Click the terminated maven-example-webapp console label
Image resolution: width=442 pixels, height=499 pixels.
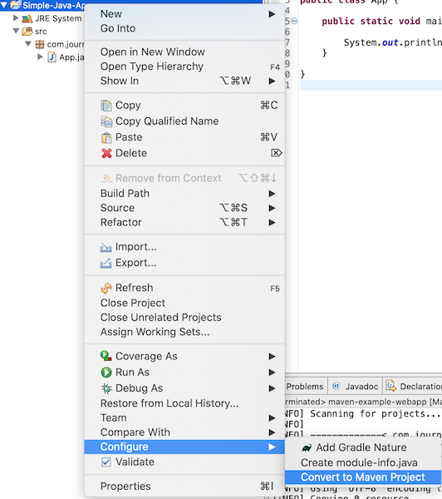point(363,402)
